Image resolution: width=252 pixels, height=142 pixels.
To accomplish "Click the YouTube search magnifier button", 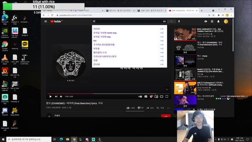I will (x=172, y=21).
